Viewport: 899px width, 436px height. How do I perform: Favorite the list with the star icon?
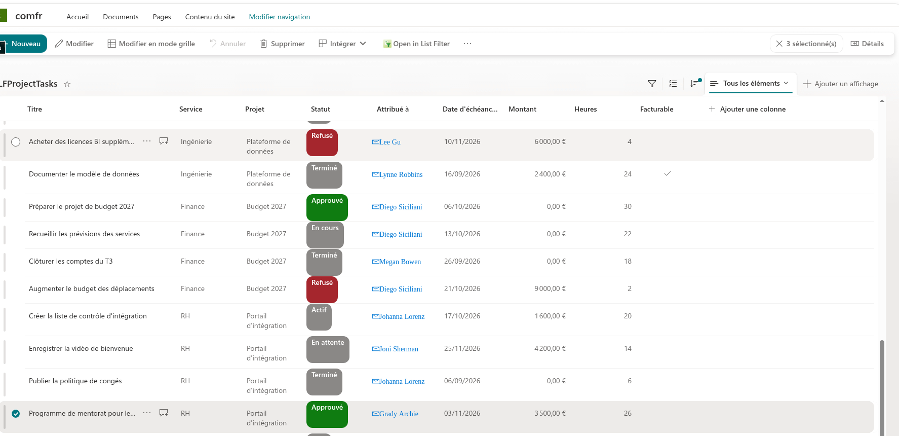pos(67,84)
